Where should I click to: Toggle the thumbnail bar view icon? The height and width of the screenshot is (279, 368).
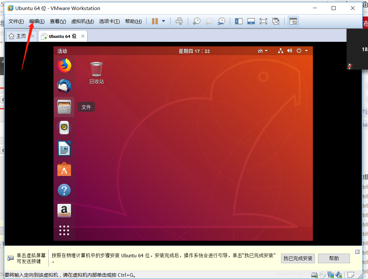251,21
